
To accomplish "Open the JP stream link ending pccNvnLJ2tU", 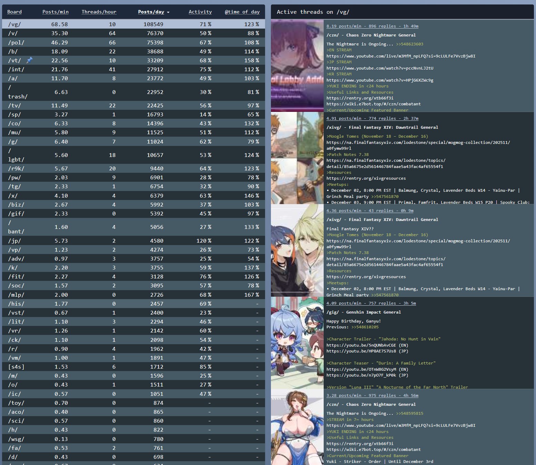I will coord(380,68).
